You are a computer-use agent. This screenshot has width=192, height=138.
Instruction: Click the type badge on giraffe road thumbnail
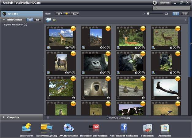tap(49, 48)
